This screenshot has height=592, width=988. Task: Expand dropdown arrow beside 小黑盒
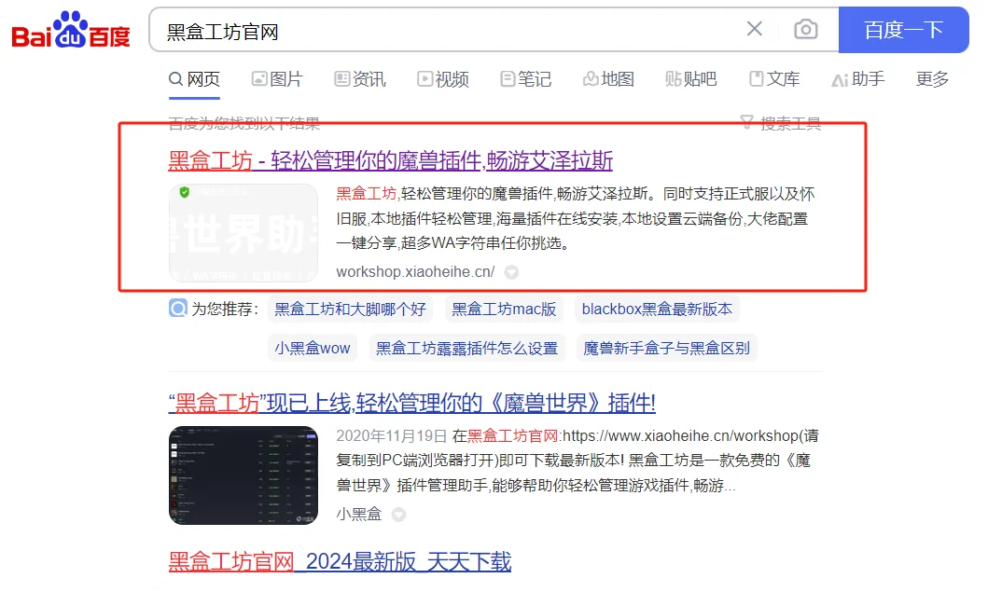point(398,515)
